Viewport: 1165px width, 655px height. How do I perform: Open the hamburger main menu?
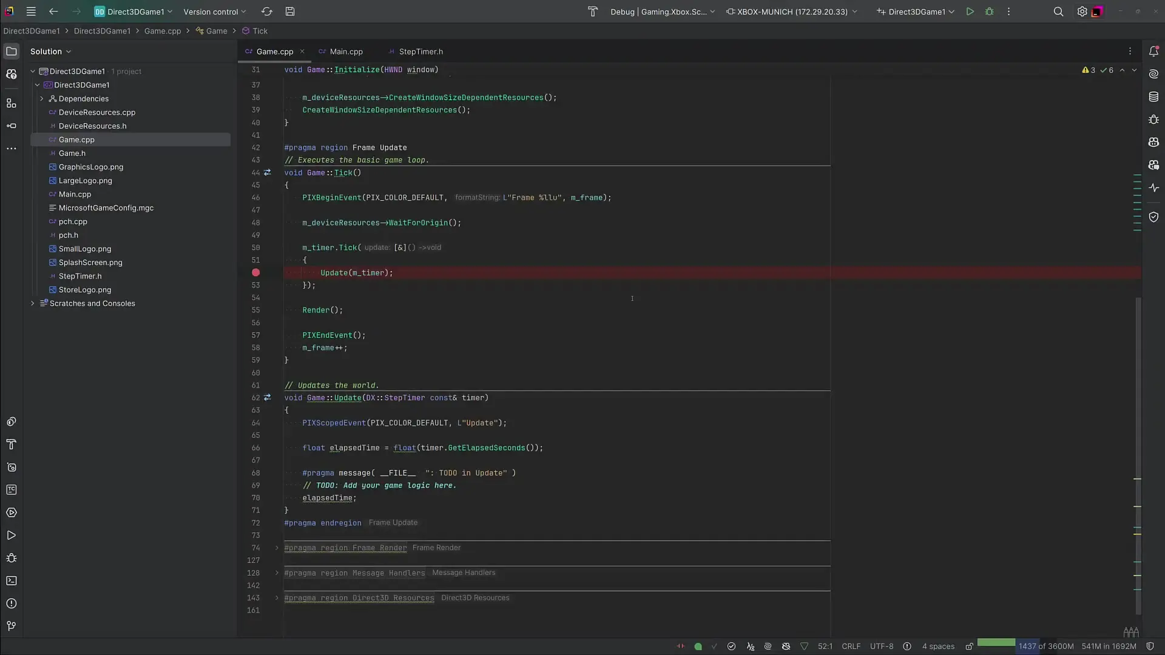coord(31,12)
